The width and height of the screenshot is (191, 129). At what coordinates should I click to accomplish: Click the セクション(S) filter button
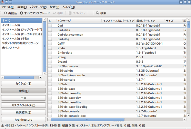click(23, 84)
